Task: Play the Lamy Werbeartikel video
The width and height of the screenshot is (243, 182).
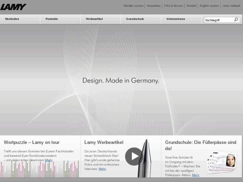Action: [134, 156]
